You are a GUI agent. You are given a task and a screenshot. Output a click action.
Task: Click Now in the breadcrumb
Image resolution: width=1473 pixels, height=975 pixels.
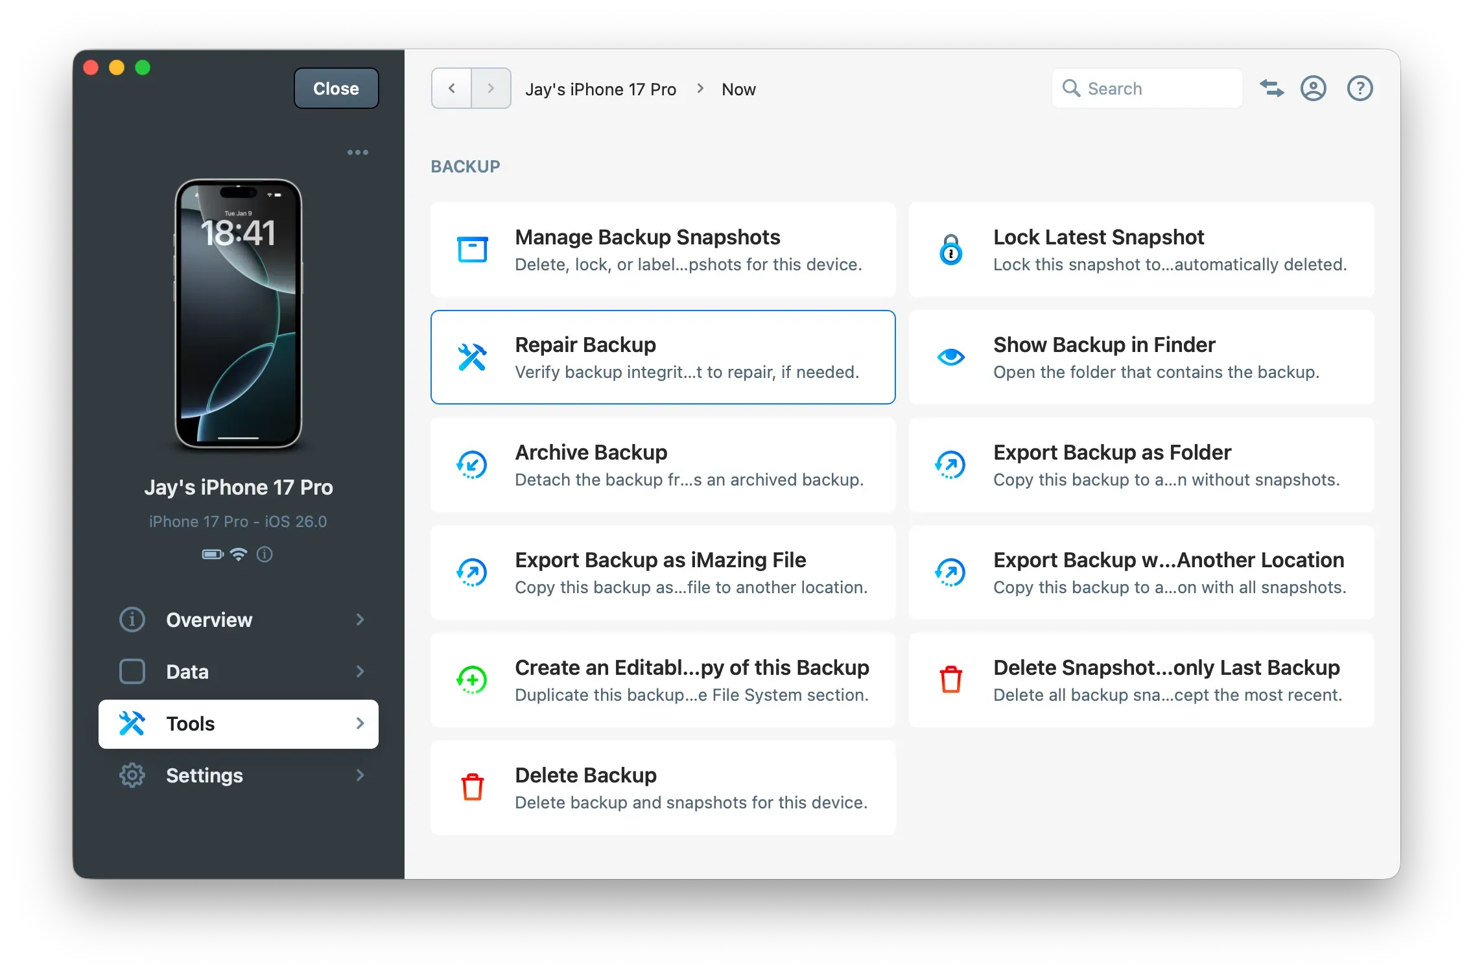click(738, 89)
